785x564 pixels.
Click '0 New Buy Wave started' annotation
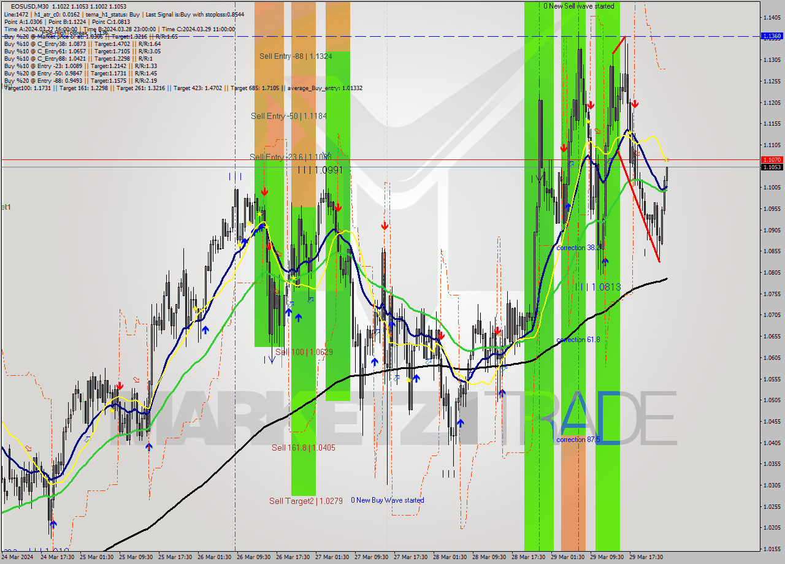pos(387,500)
